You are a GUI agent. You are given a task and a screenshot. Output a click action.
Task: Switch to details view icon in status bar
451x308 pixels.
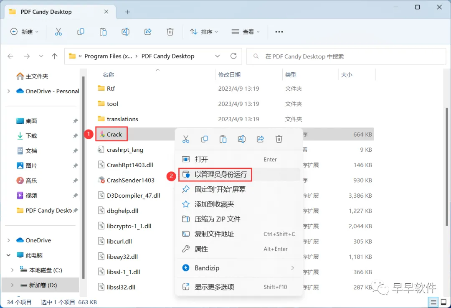click(433, 302)
